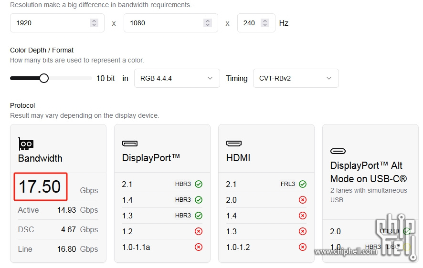Click FRL3 label in HDMI 2.1 row
Viewport: 423px width, 268px height.
(287, 184)
